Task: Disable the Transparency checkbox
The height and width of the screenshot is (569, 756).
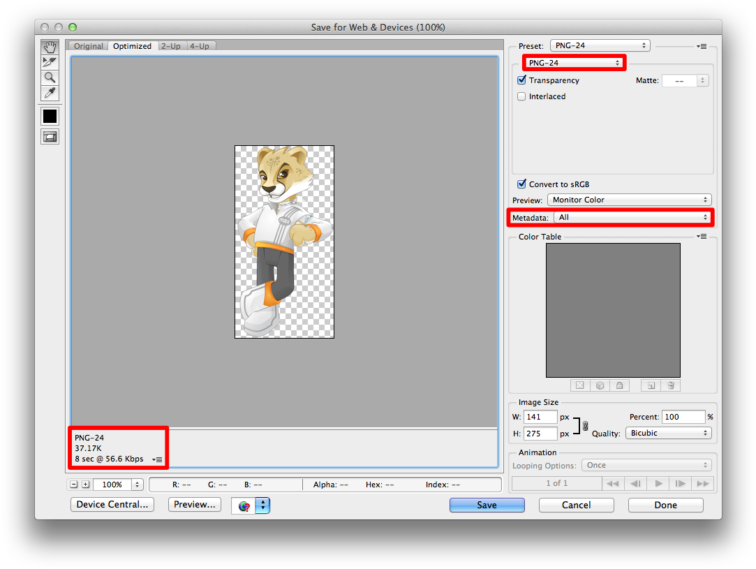Action: tap(521, 80)
